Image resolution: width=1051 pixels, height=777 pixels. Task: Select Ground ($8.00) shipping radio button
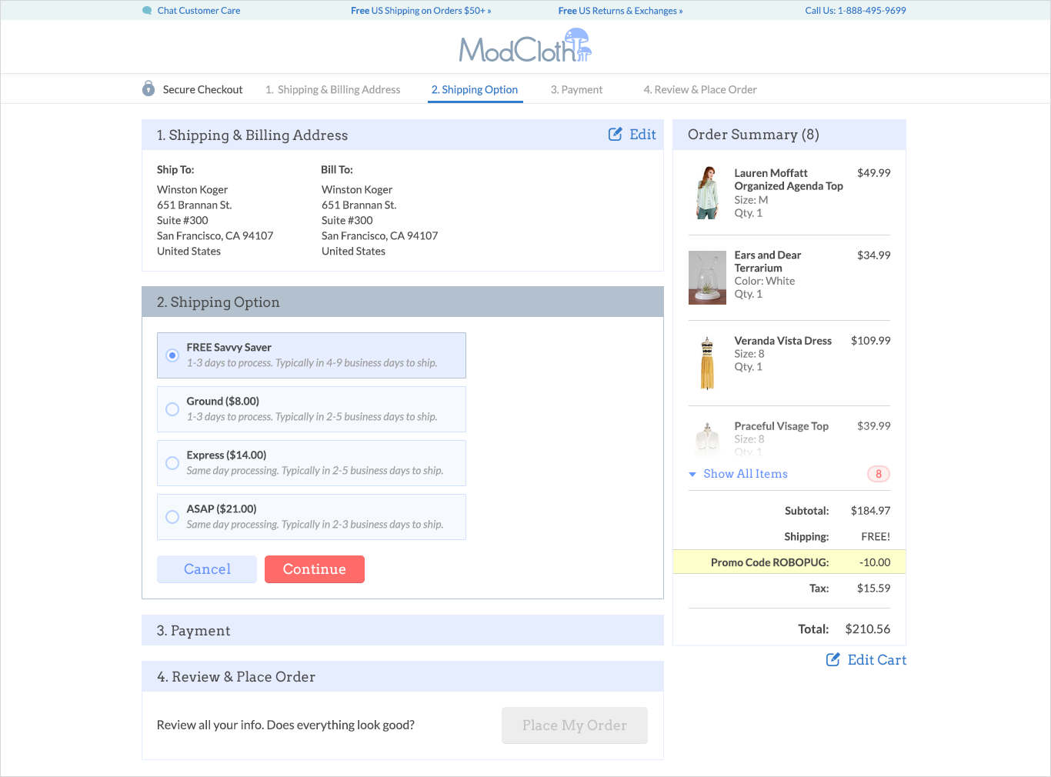(x=172, y=409)
